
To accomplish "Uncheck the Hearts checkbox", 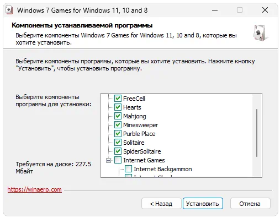I will pyautogui.click(x=118, y=107).
